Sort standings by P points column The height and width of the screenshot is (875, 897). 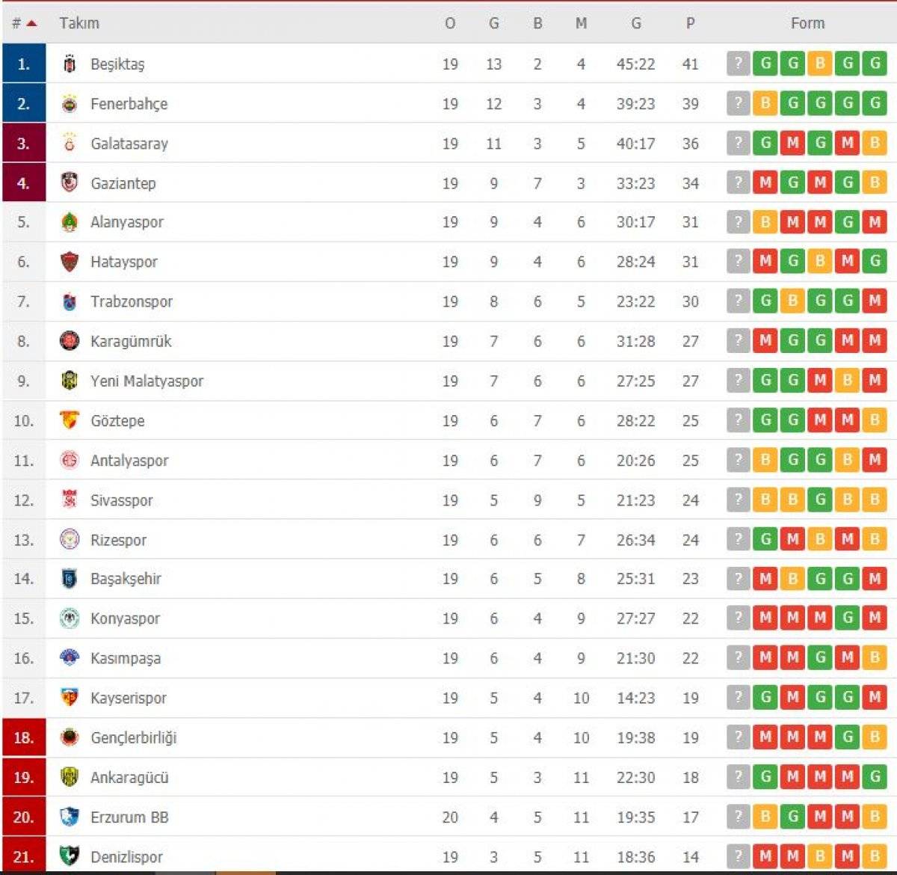pos(690,23)
